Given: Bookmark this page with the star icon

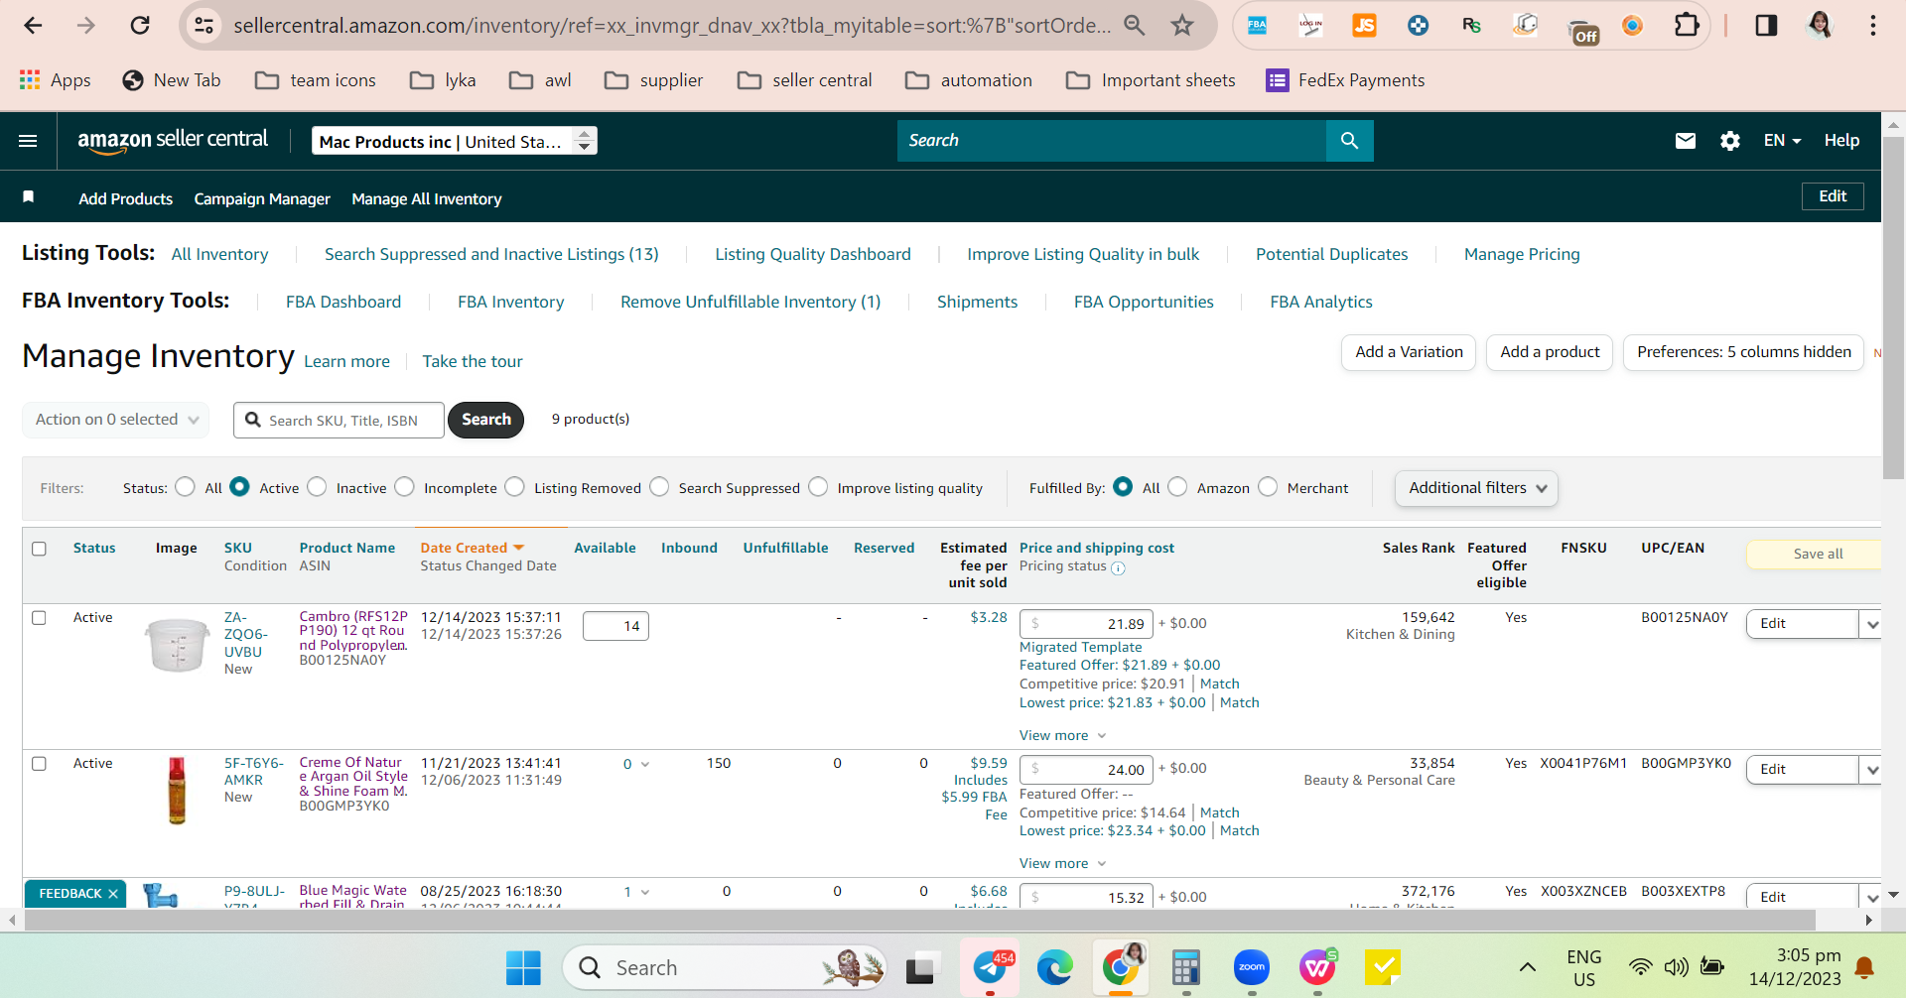Looking at the screenshot, I should [x=1181, y=25].
